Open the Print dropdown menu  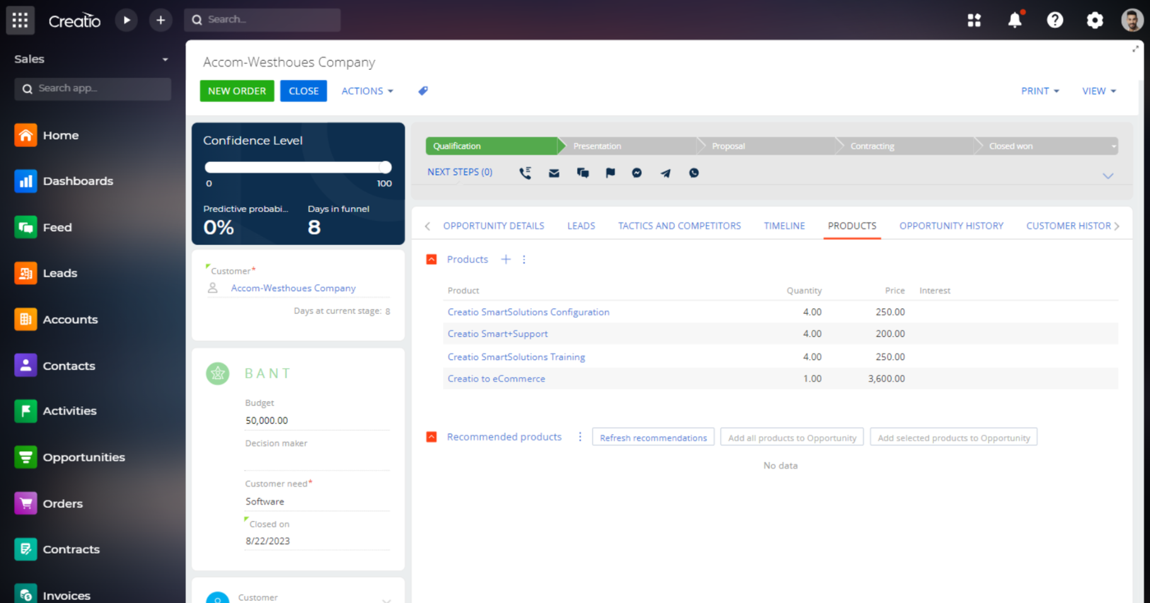coord(1040,91)
